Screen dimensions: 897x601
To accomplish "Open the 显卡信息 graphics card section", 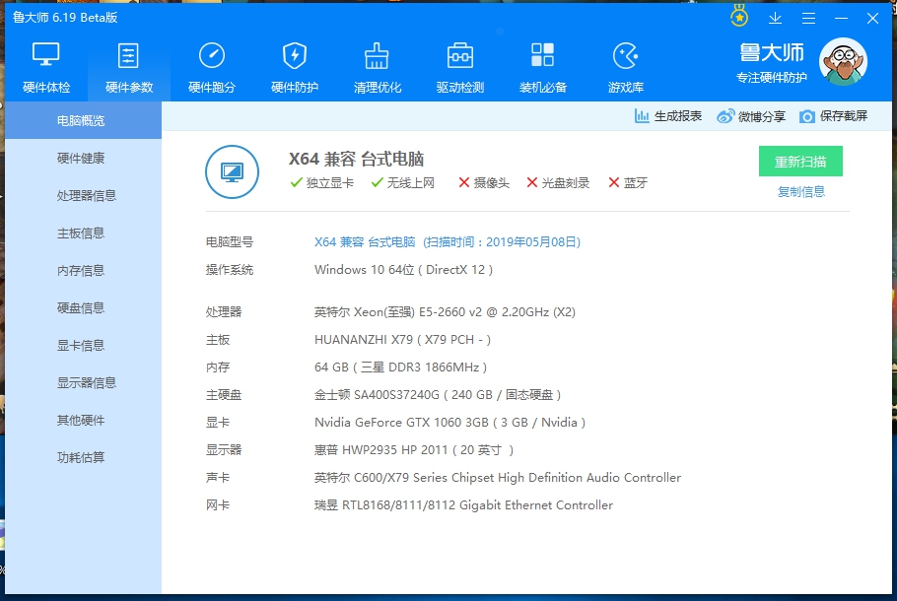I will pyautogui.click(x=81, y=345).
